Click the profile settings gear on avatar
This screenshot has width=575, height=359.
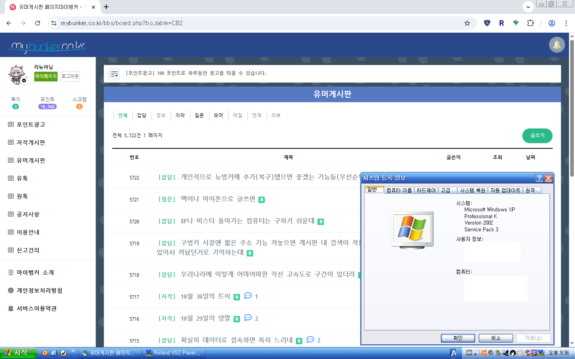click(24, 81)
